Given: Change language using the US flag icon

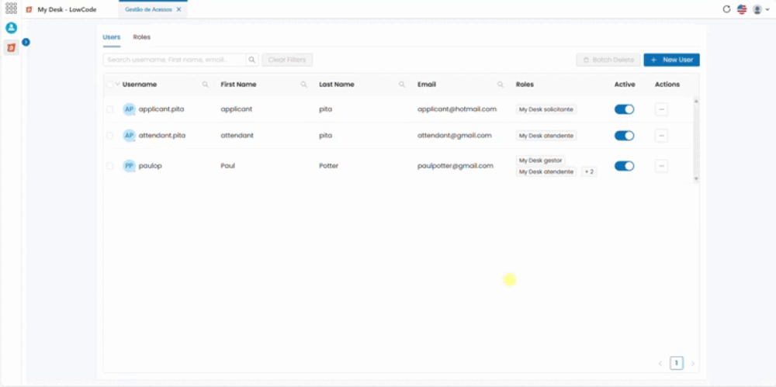Looking at the screenshot, I should click(741, 9).
